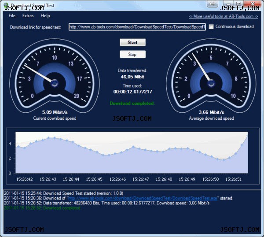Screen dimensions: 264x237
Task: Click the wide button with the double arrow in the title bar
Action: 213,4
